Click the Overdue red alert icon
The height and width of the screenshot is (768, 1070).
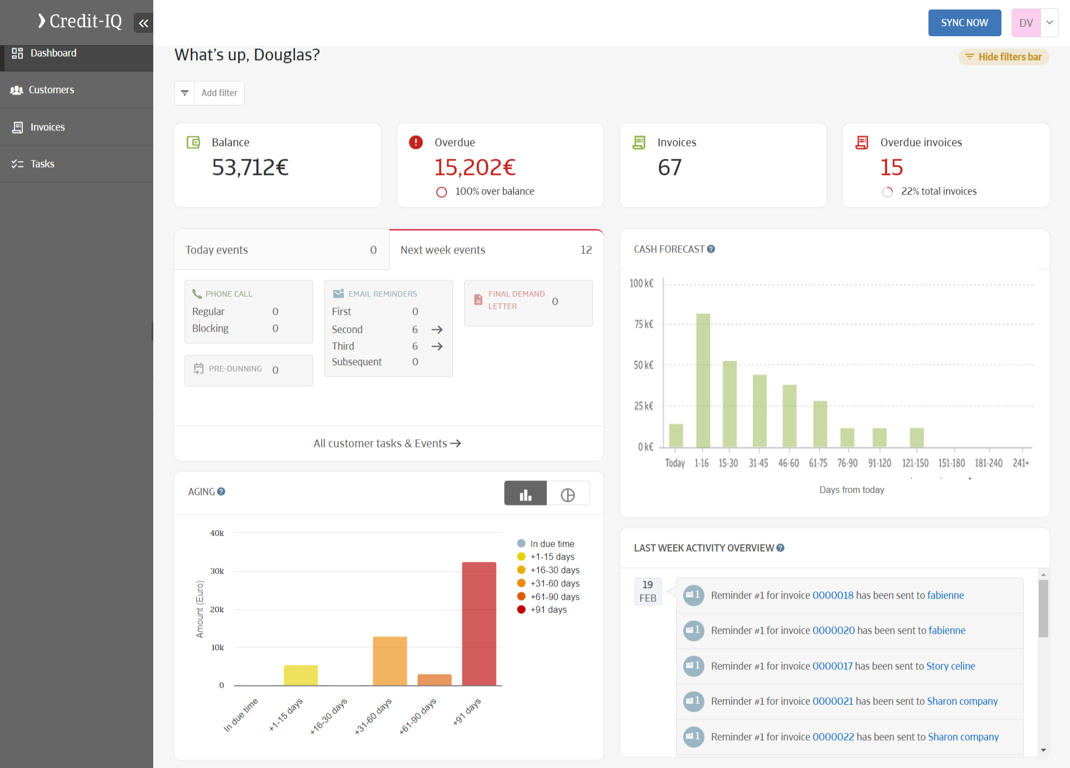tap(416, 142)
